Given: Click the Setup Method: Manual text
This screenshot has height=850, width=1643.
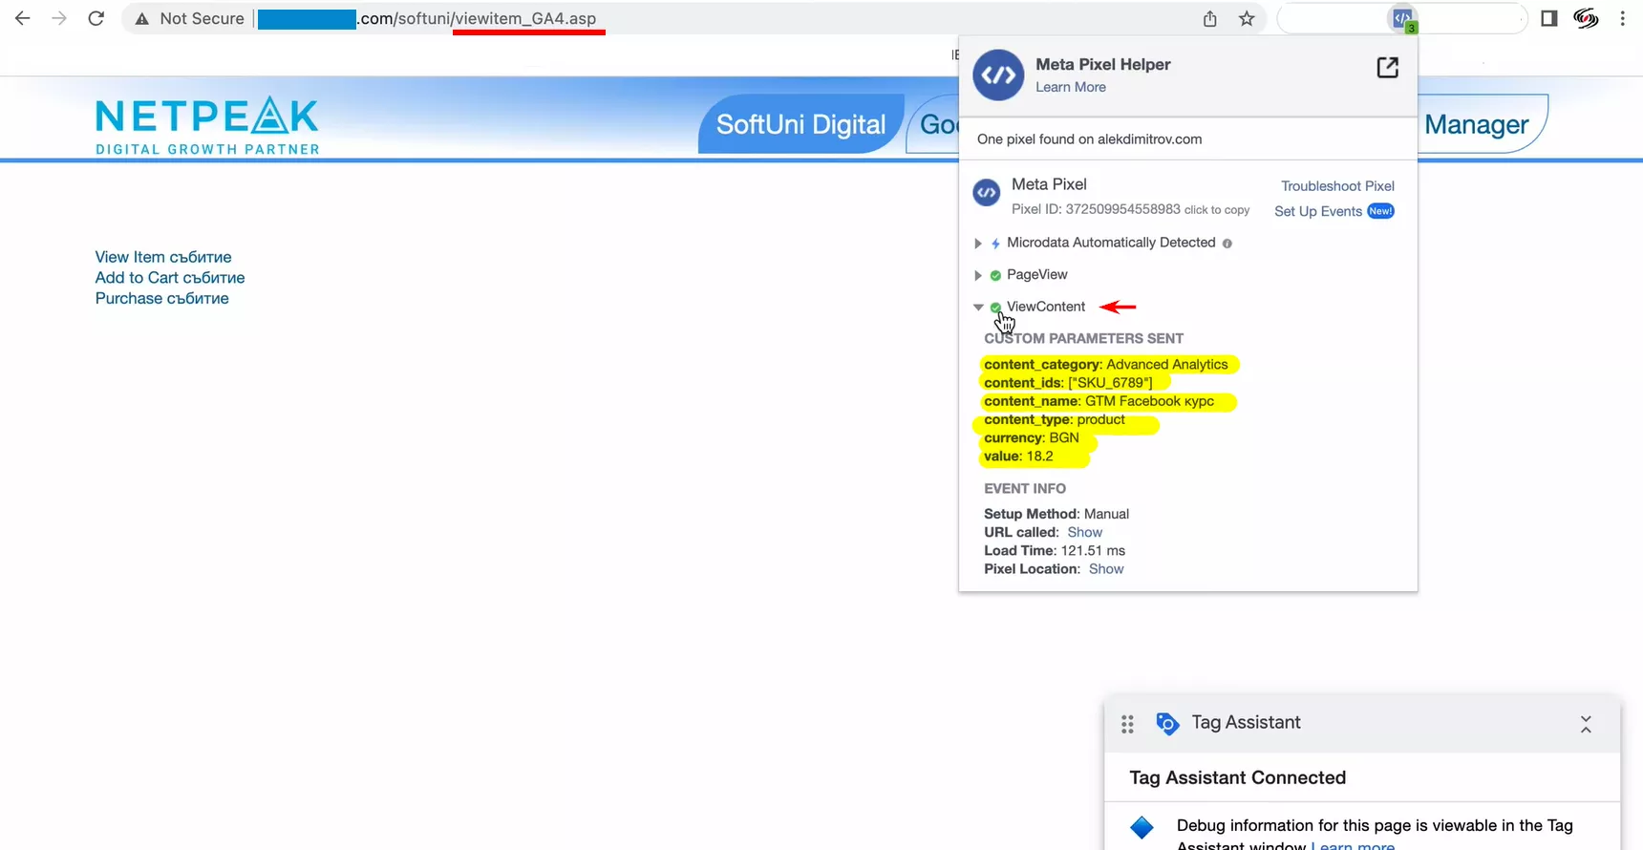Looking at the screenshot, I should coord(1056,514).
